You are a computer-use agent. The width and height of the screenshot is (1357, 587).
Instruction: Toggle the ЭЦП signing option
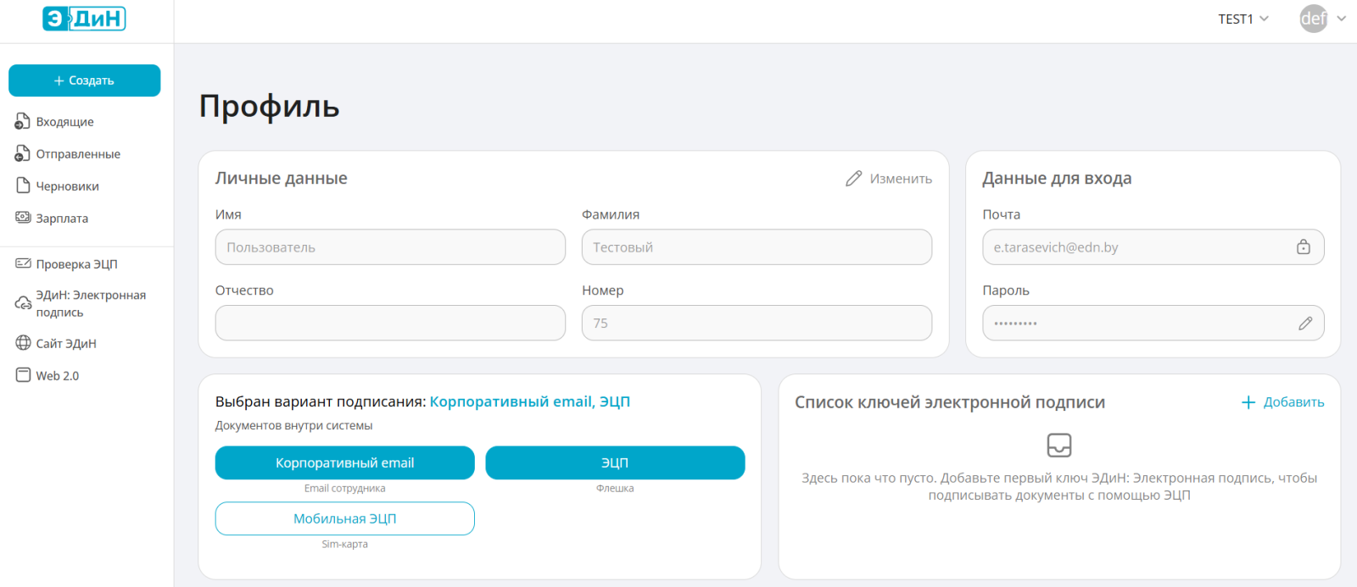click(615, 462)
